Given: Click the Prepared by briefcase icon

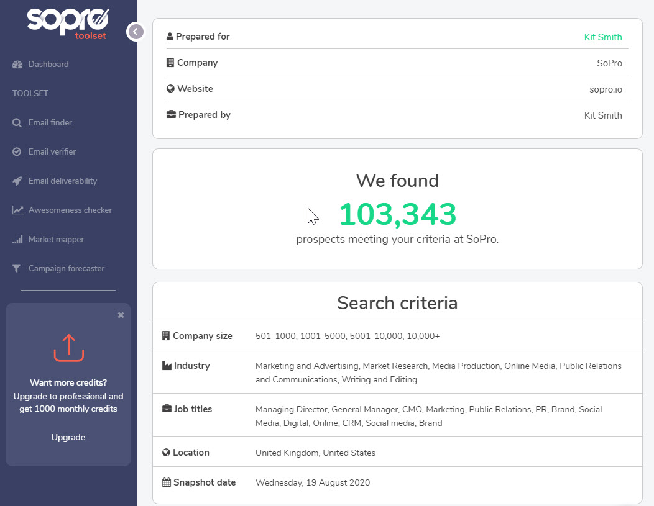Looking at the screenshot, I should (171, 114).
